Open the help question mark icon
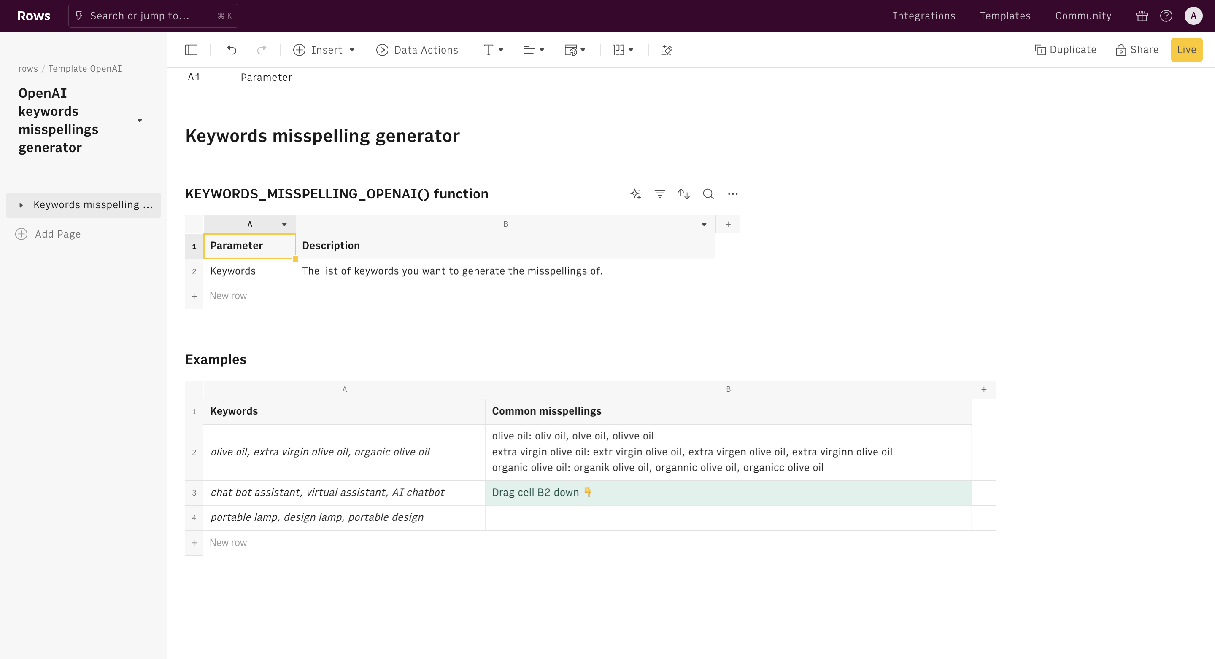 pyautogui.click(x=1166, y=16)
